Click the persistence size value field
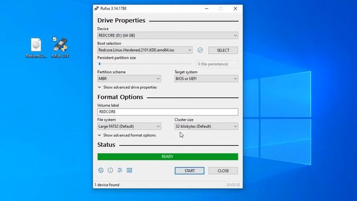 click(217, 64)
